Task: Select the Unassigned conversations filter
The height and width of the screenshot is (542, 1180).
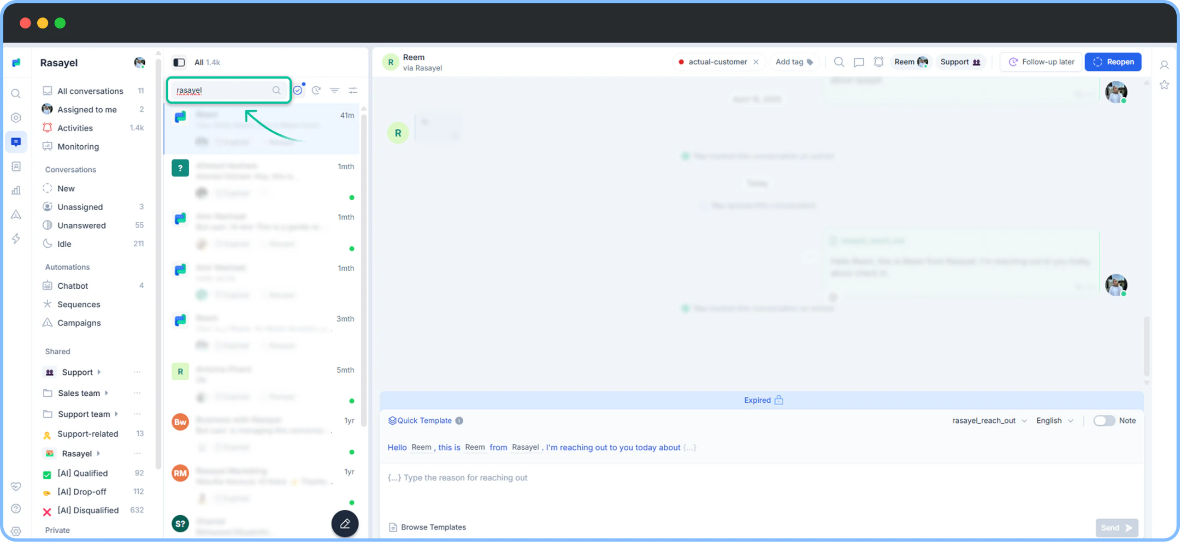Action: pos(93,207)
